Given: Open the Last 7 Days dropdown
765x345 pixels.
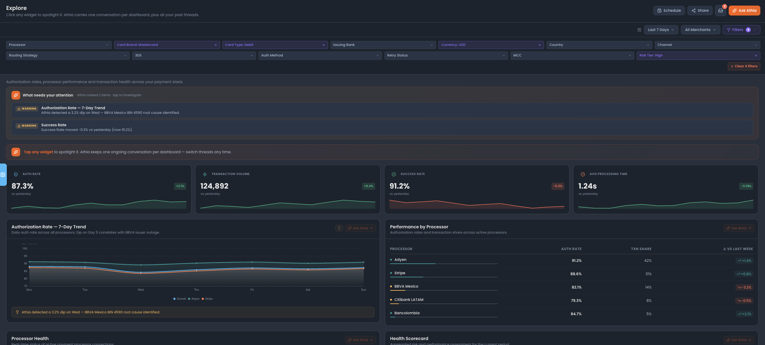Looking at the screenshot, I should (661, 30).
